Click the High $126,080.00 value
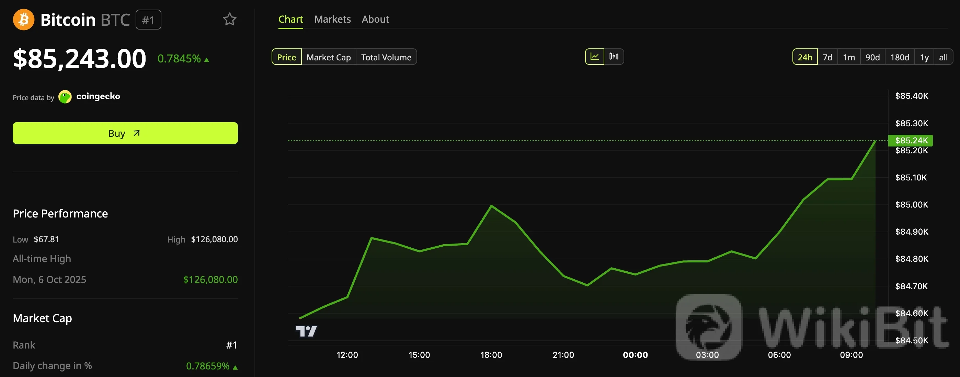Viewport: 960px width, 377px height. pos(214,239)
